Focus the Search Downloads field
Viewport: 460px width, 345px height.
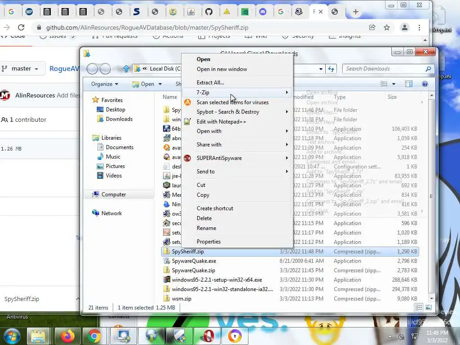[388, 69]
